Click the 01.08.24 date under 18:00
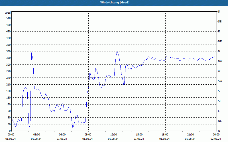Screen dimensions: 228x142 (164, 139)
